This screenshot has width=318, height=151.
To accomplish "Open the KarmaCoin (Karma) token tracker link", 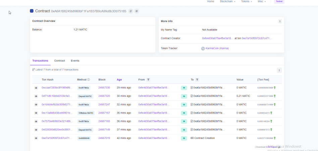I will tap(217, 48).
